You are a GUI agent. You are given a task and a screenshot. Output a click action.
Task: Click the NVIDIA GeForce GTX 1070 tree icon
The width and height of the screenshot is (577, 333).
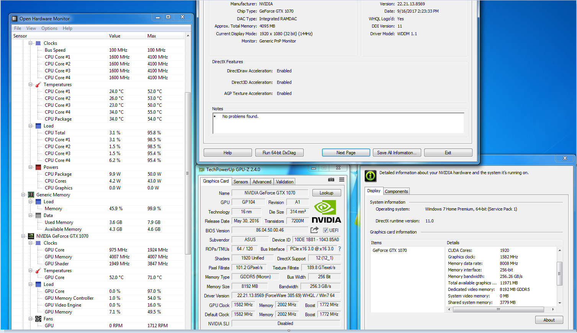pyautogui.click(x=31, y=236)
